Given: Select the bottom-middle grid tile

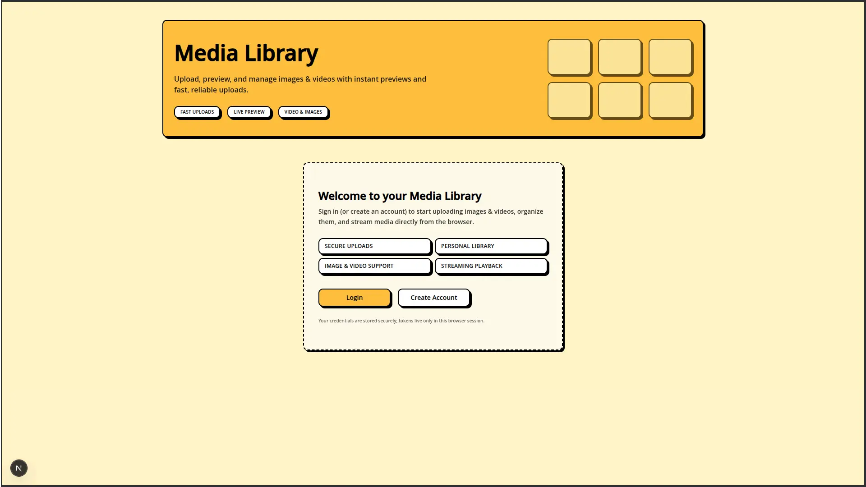Looking at the screenshot, I should coord(620,101).
